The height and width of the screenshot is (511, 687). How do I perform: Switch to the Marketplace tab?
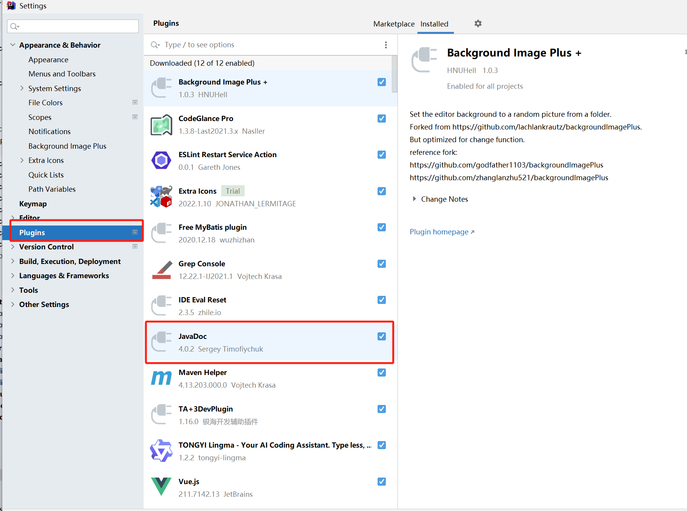(x=394, y=24)
